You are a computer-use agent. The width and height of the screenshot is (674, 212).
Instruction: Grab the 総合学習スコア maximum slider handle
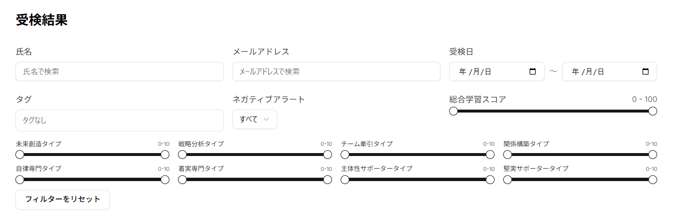653,111
